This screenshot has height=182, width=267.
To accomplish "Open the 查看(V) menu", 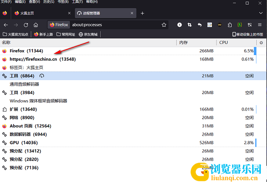I will pyautogui.click(x=35, y=2).
